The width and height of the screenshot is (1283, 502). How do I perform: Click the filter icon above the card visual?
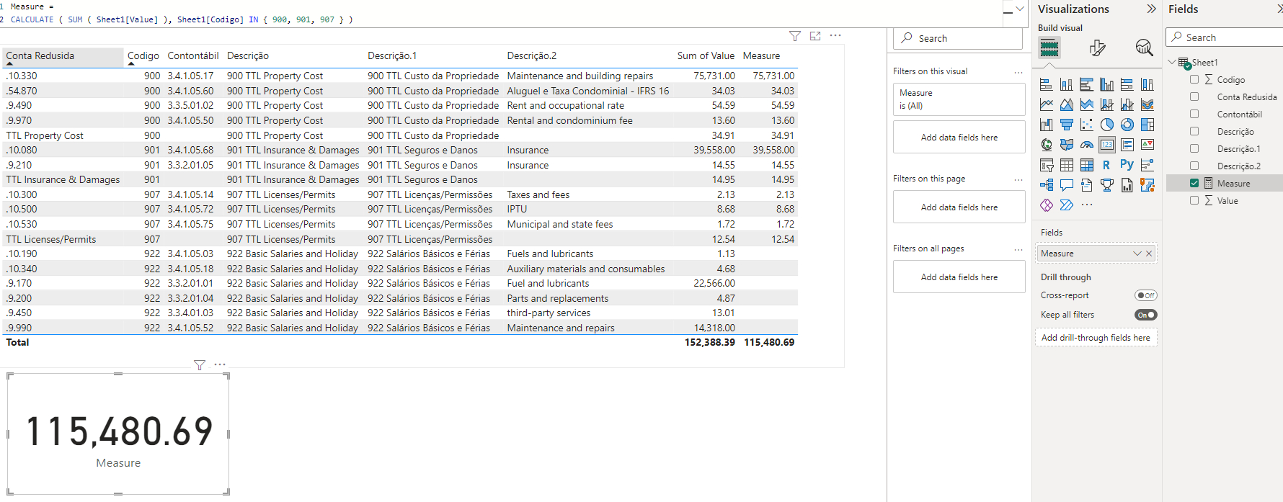pyautogui.click(x=200, y=365)
